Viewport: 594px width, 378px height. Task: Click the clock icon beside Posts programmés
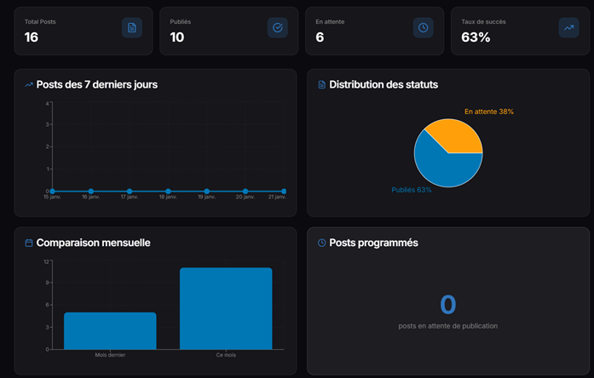(321, 243)
